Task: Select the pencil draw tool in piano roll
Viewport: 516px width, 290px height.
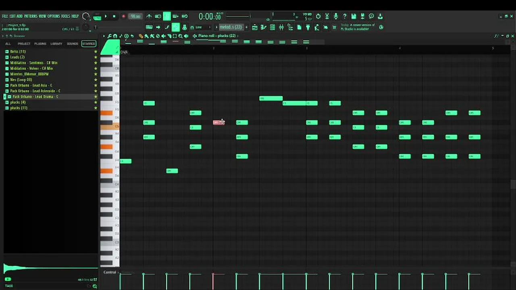Action: pos(141,36)
